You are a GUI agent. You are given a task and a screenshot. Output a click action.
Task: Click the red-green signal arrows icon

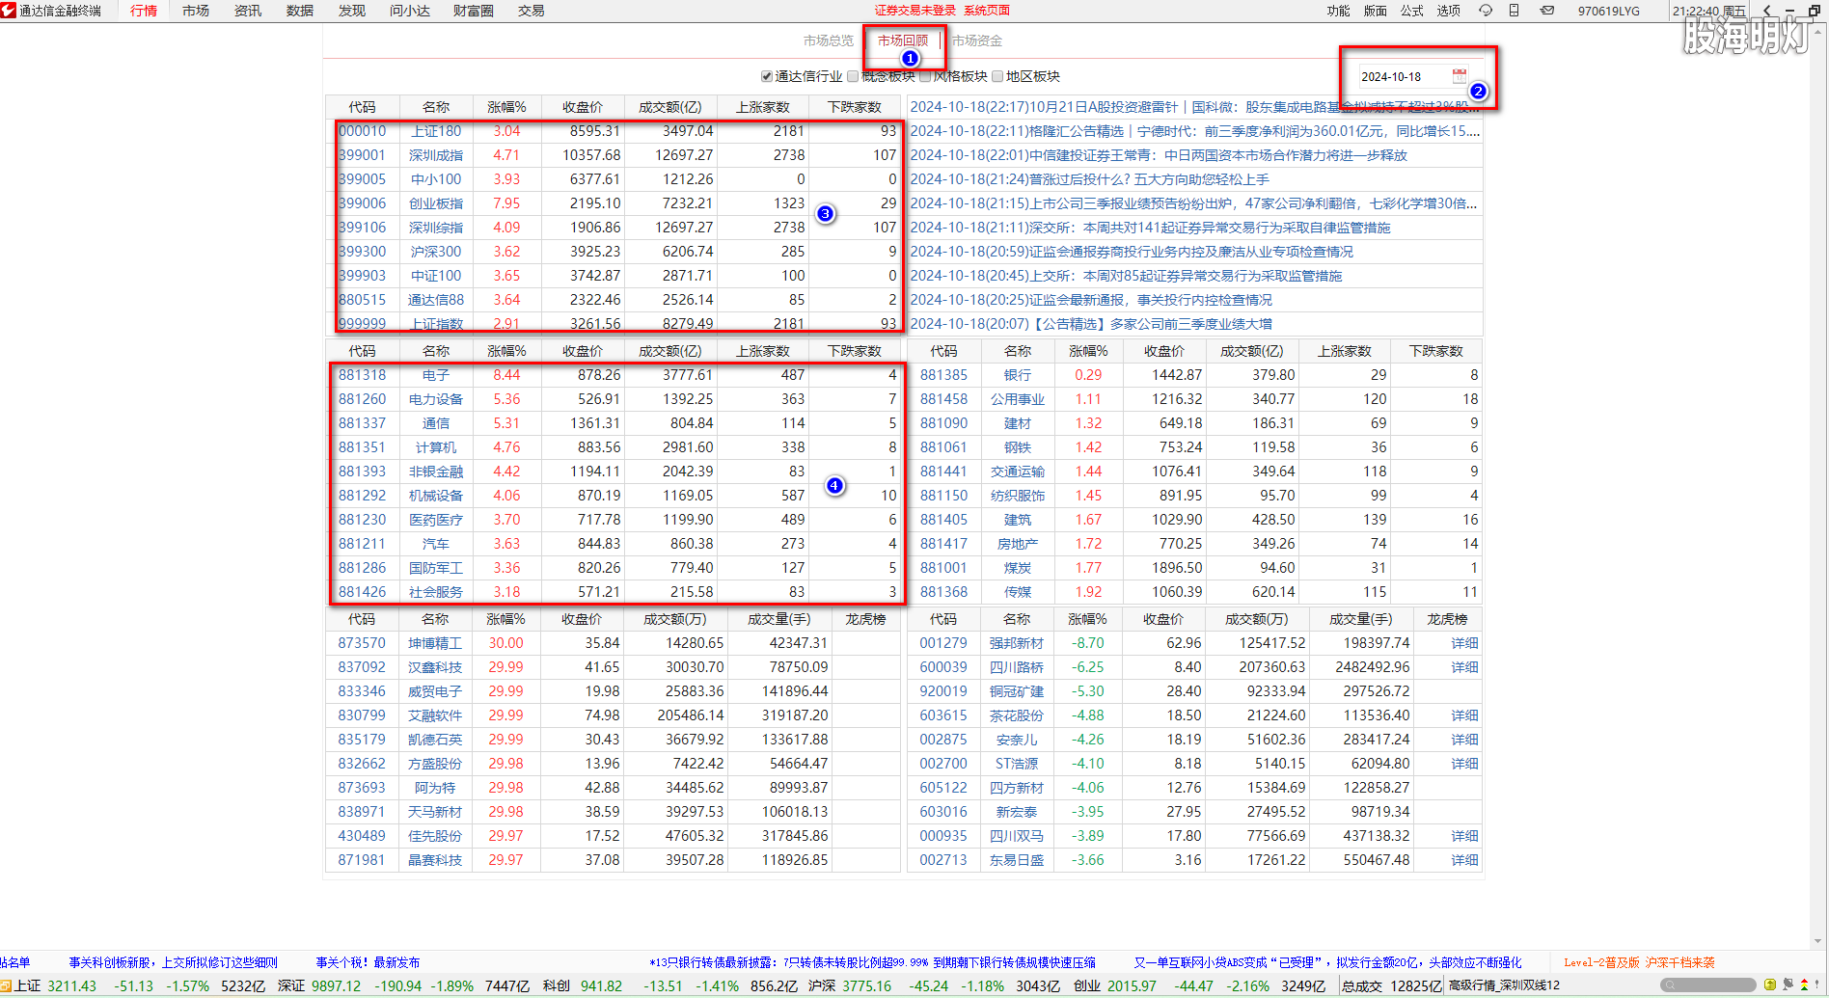coord(1805,985)
